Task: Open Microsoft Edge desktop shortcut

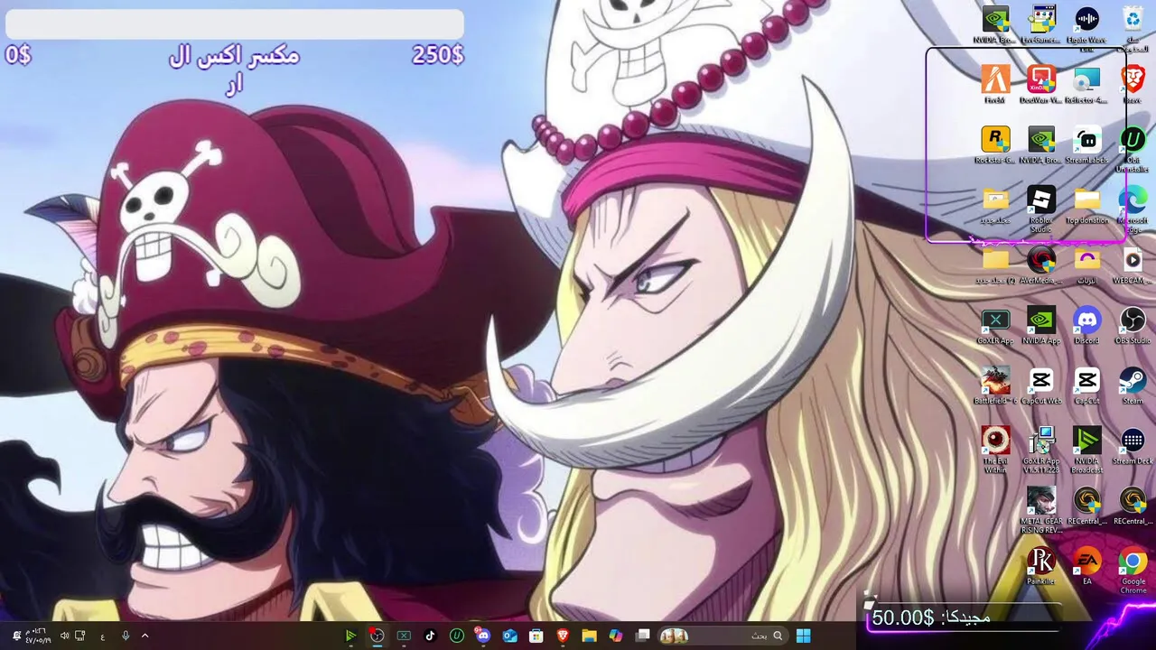Action: pyautogui.click(x=1133, y=209)
